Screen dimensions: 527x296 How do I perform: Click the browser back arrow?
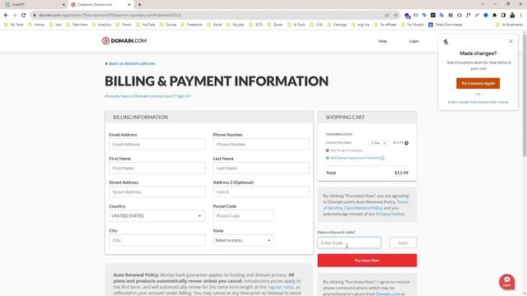pyautogui.click(x=6, y=15)
